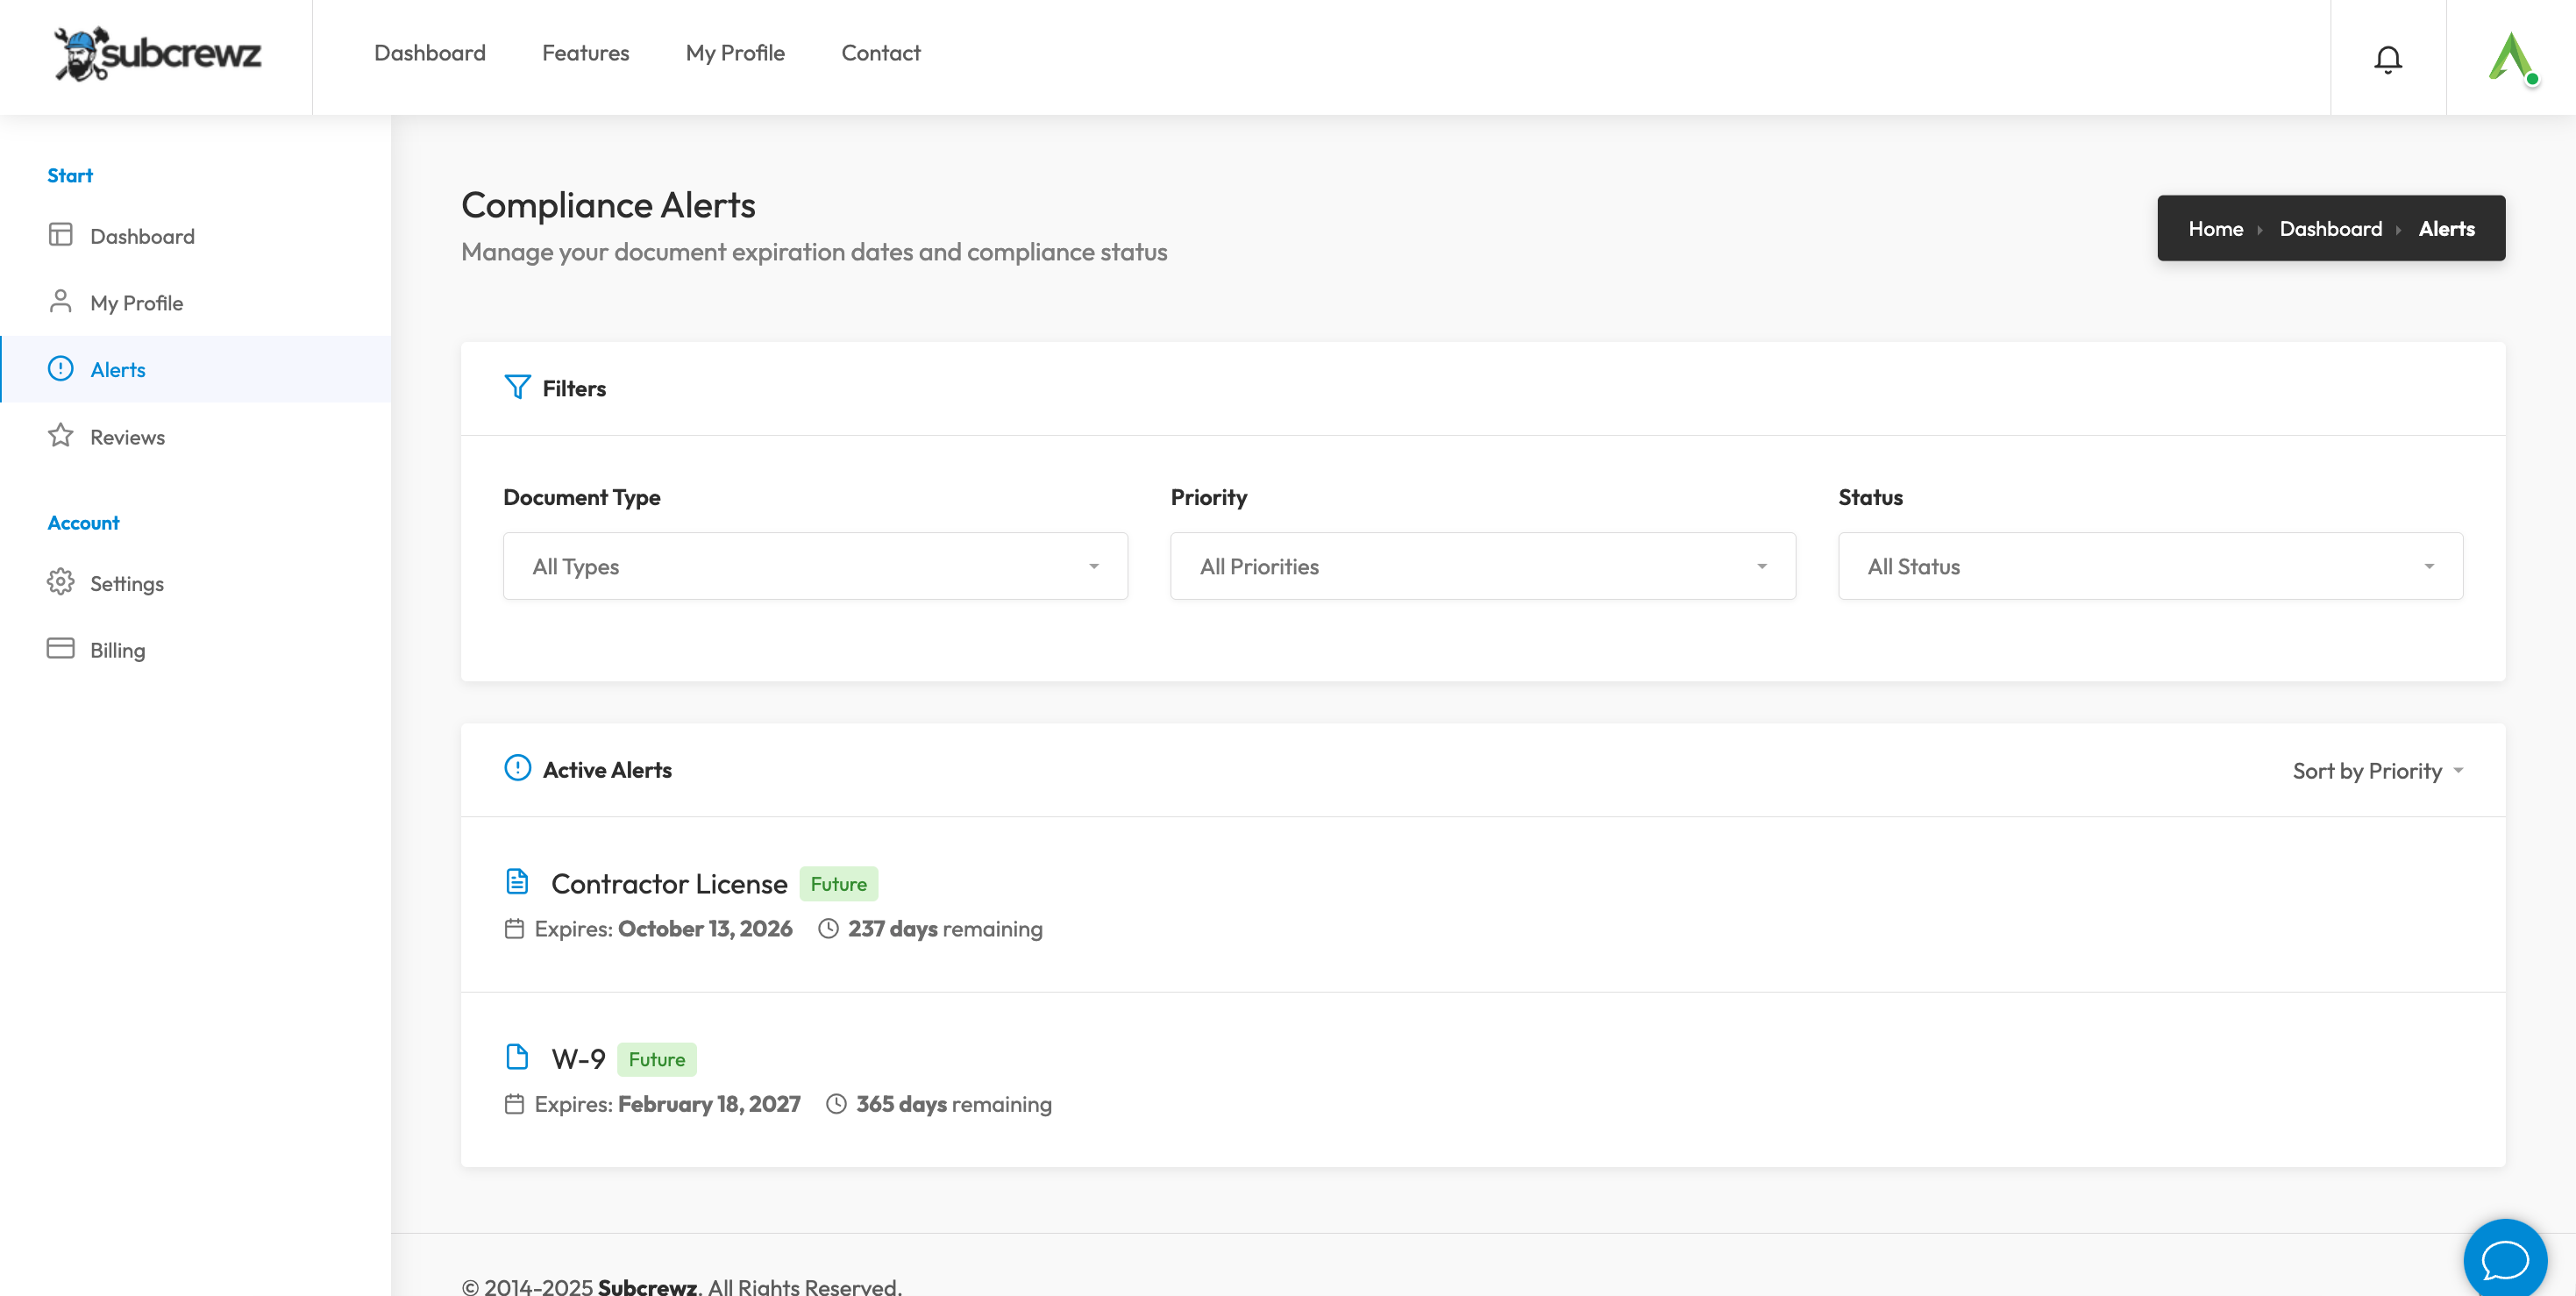
Task: Click the Filters funnel icon
Action: pos(517,387)
